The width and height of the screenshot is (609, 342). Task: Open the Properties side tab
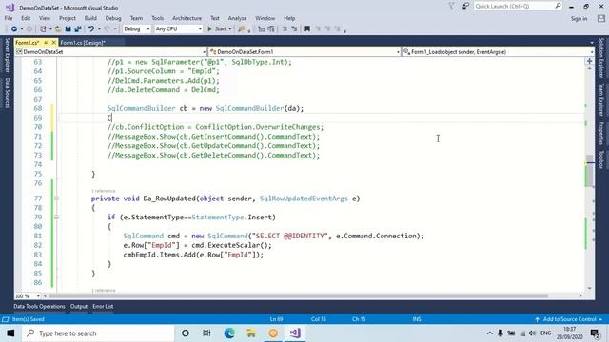tap(601, 133)
